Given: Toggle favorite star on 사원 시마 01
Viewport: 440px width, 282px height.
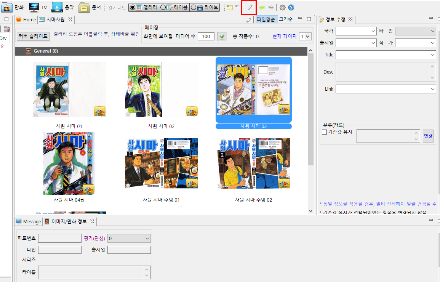Looking at the screenshot, I should [36, 114].
